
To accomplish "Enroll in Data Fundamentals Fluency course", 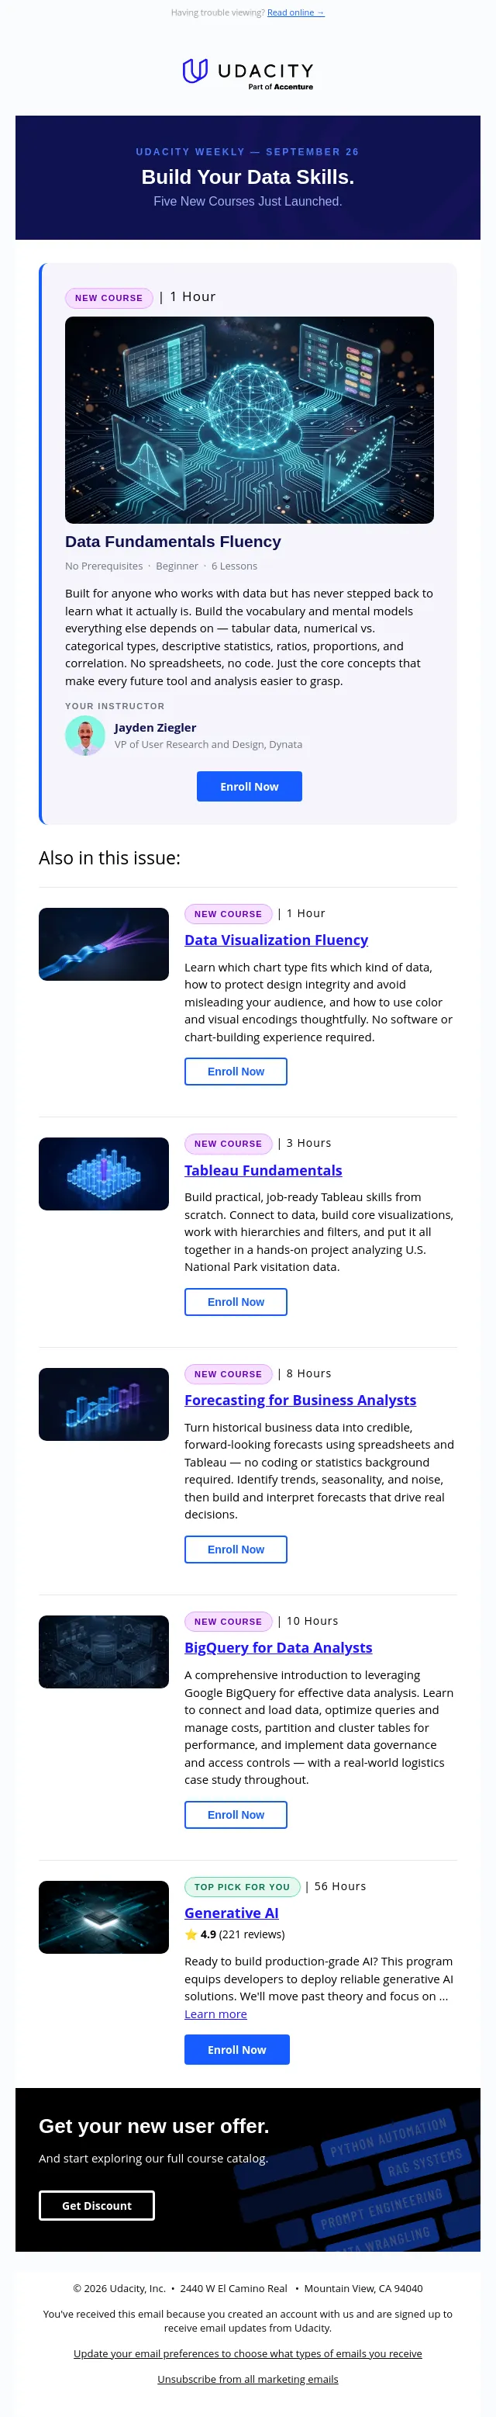I will [250, 786].
